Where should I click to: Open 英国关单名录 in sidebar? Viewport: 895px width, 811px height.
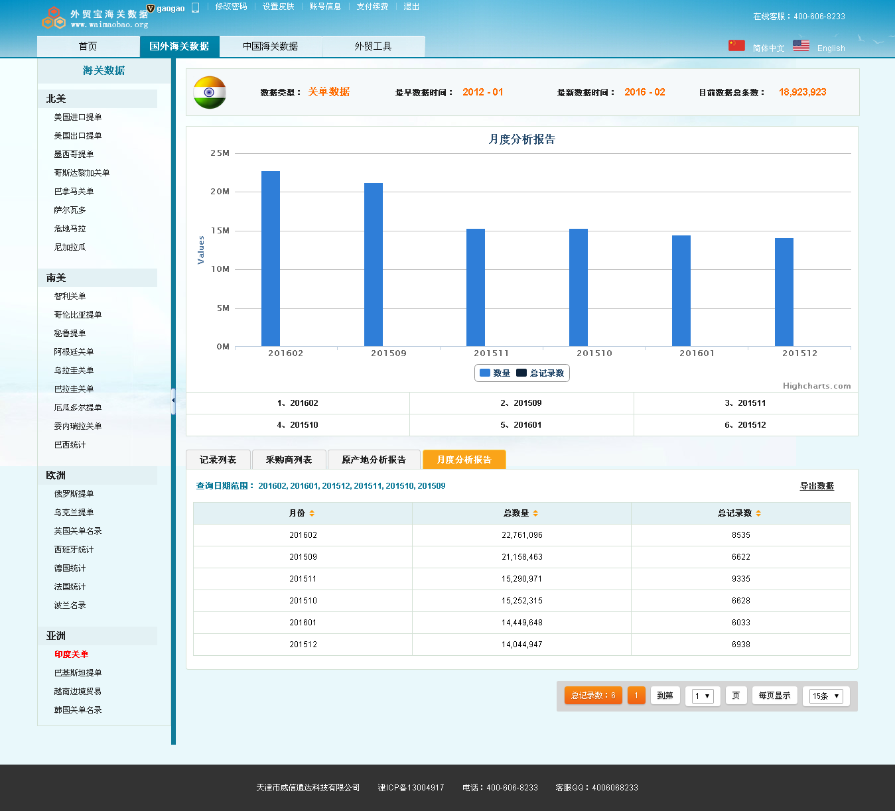click(78, 531)
